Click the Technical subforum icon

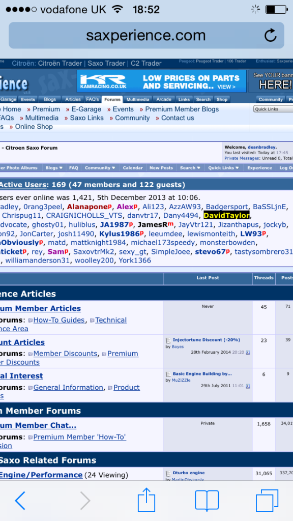tap(93, 321)
